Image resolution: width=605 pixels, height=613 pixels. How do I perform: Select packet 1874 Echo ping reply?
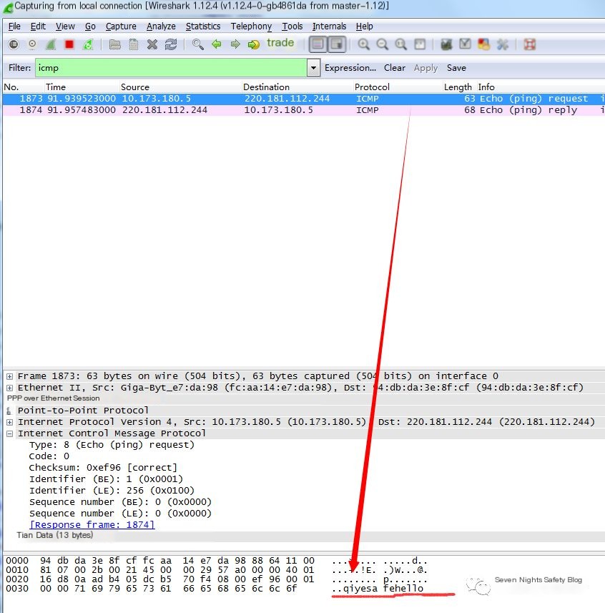pos(304,110)
